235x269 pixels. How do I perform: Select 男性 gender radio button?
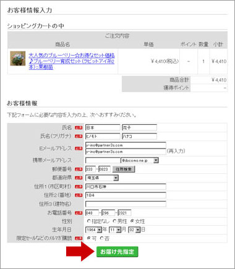click(x=114, y=221)
